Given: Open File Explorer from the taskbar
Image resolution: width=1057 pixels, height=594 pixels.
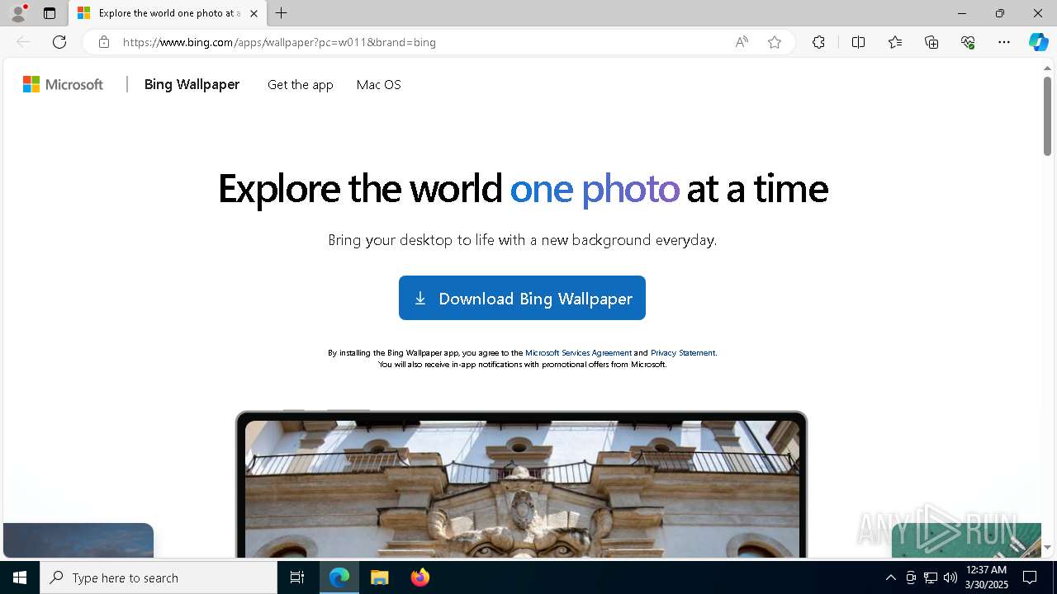Looking at the screenshot, I should (379, 577).
